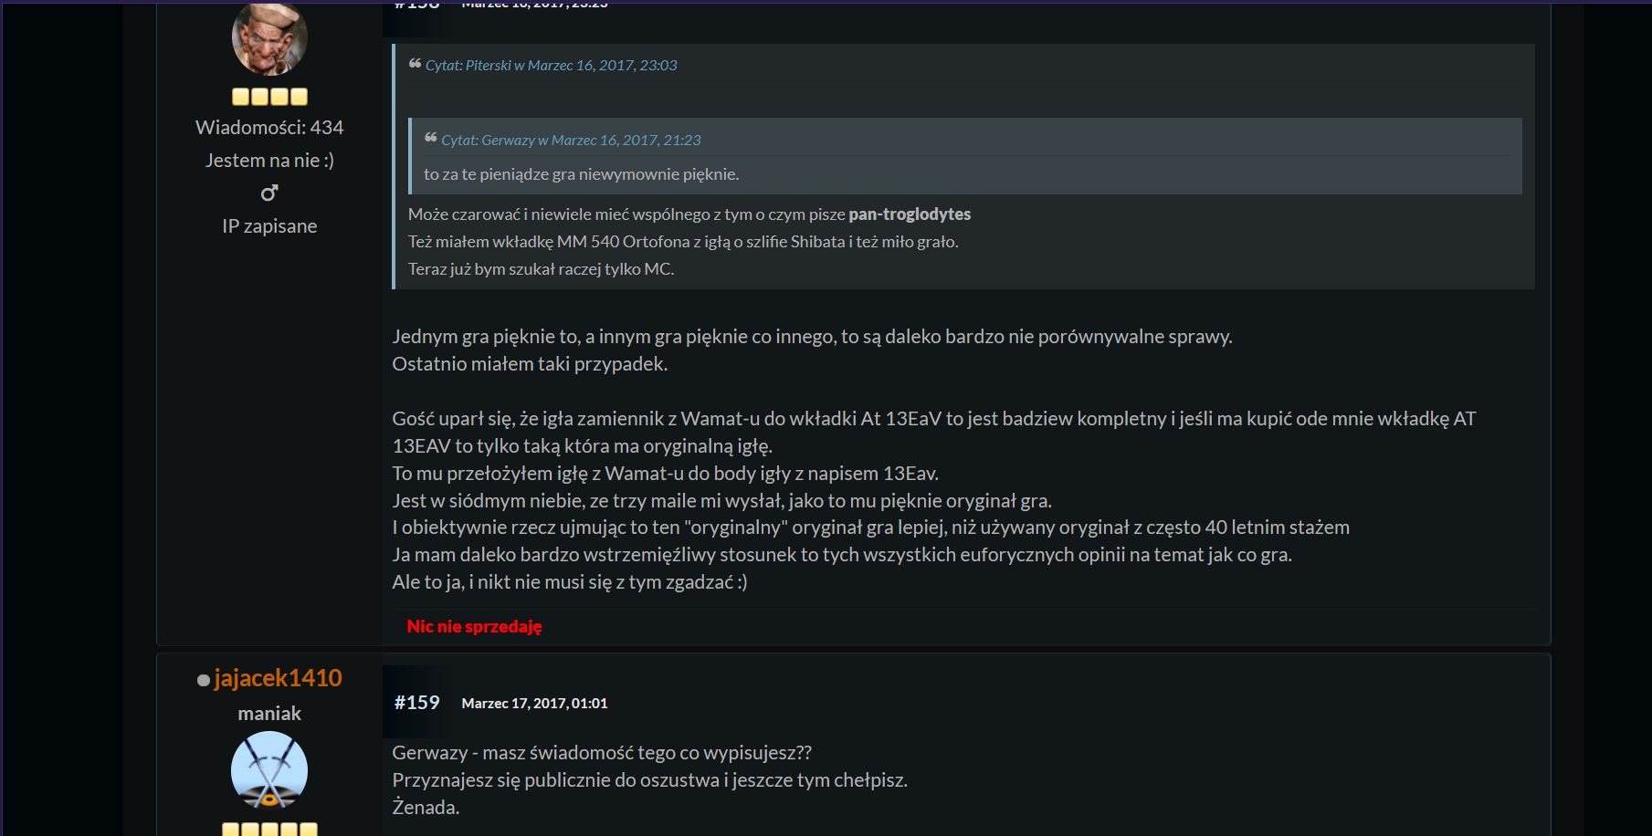Screen dimensions: 1652x836
Task: Click offline status dot next to jajacek1410
Action: tap(204, 680)
